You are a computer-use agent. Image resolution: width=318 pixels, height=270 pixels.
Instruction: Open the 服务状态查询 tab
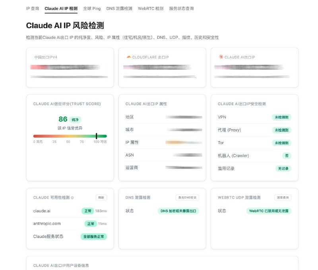(x=181, y=8)
